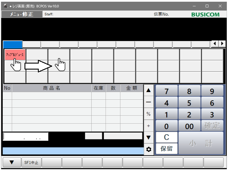The height and width of the screenshot is (171, 228).
Task: Click the 商品名 column header
Action: 52,88
